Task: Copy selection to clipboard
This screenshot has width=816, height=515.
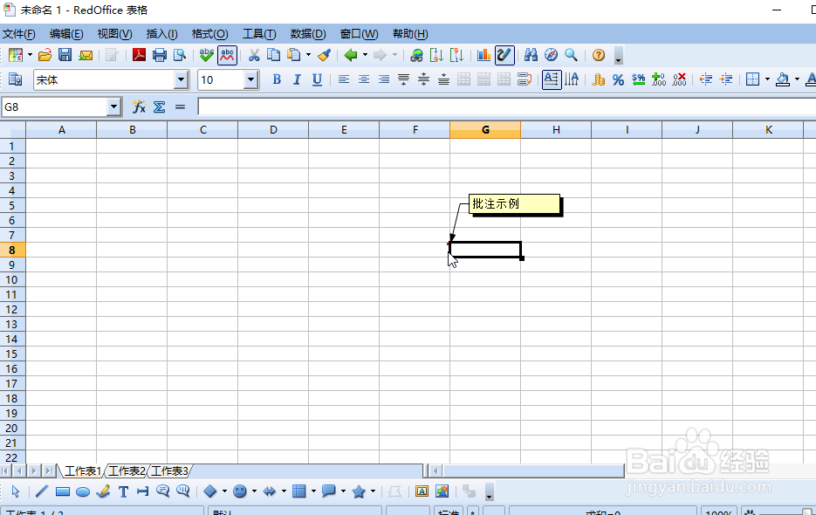Action: tap(273, 55)
